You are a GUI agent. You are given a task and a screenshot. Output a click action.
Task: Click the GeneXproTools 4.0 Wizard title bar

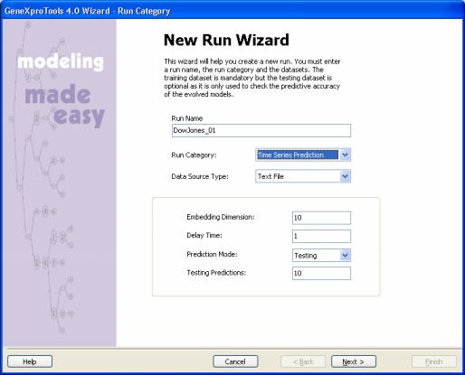(232, 11)
